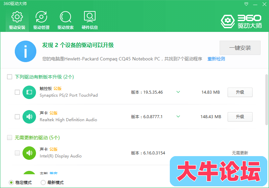The width and height of the screenshot is (269, 188).
Task: Minimize the 360驱动大师 window
Action: point(255,4)
